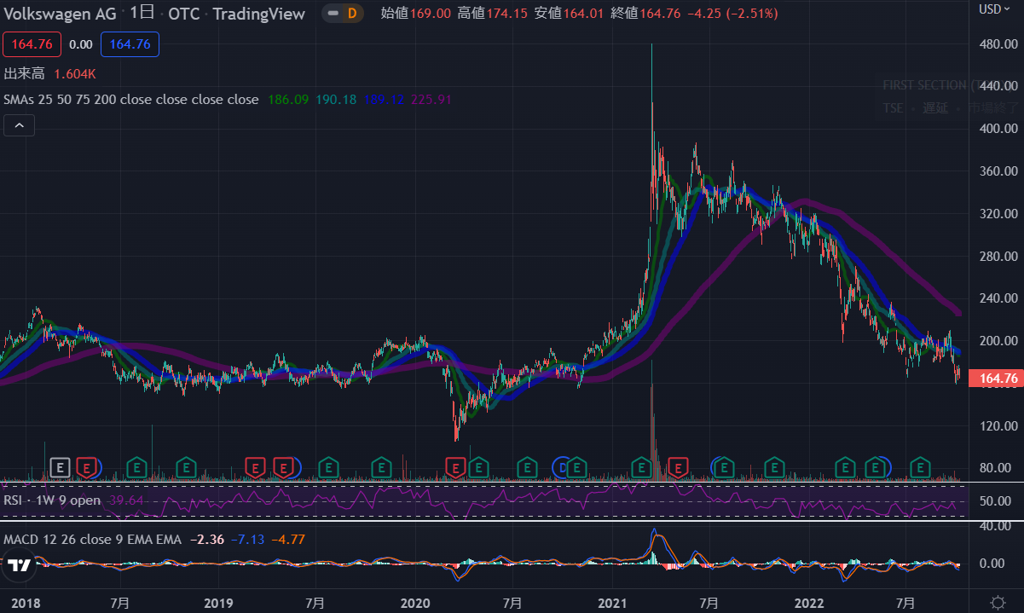Click the OTC exchange label

pos(183,14)
